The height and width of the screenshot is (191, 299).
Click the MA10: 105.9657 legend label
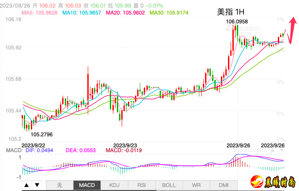(82, 13)
